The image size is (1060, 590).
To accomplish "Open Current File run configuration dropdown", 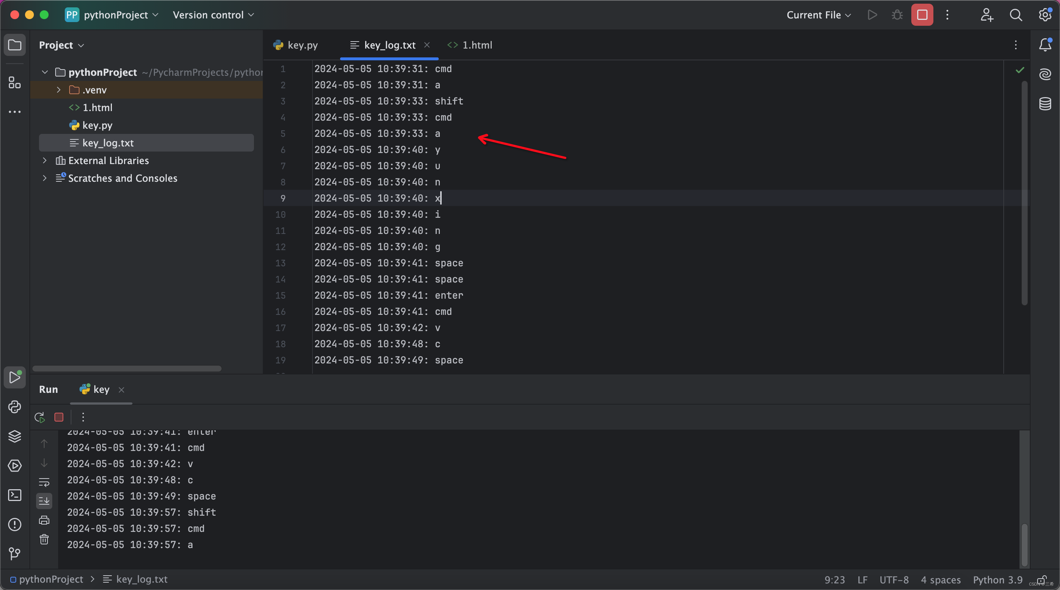I will pyautogui.click(x=819, y=15).
